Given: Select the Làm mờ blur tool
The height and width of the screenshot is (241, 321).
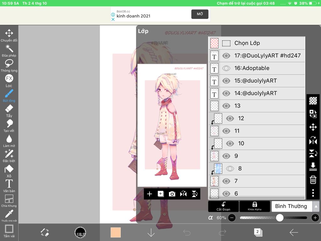Looking at the screenshot, I should (9, 141).
